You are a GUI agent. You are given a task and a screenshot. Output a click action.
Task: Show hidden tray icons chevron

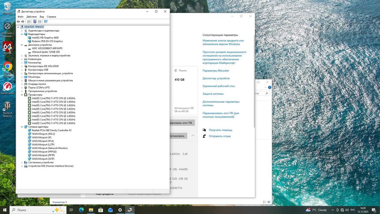point(332,210)
